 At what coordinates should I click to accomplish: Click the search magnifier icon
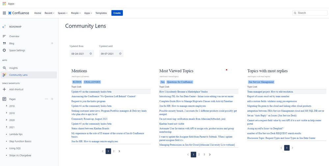295,13
